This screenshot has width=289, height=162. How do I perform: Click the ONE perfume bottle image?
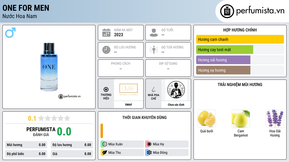(49, 67)
